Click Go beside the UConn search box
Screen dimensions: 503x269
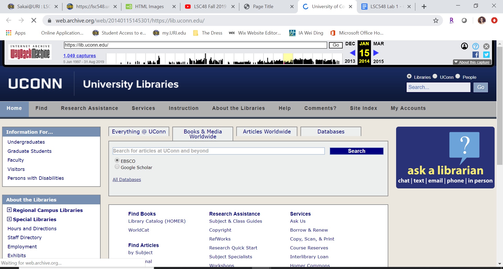tap(481, 87)
